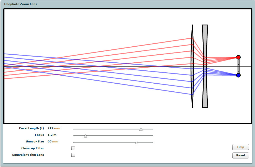
Task: Click the right end of the Focus track
Action: tap(152, 135)
